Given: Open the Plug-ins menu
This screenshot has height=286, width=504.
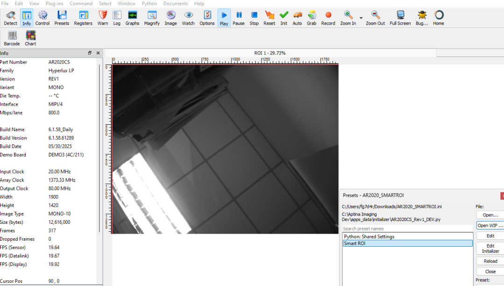Looking at the screenshot, I should [x=54, y=4].
